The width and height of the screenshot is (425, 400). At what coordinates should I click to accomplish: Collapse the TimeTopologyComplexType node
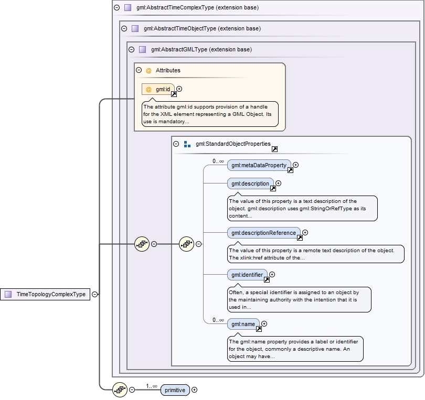tap(94, 294)
